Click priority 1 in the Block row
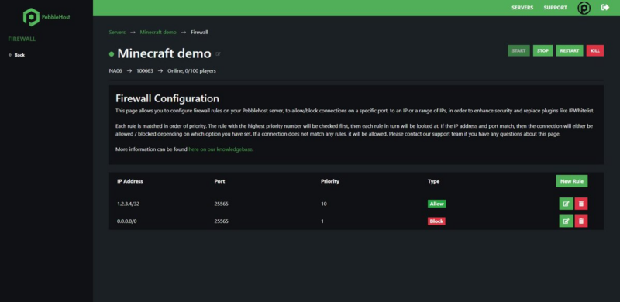 click(322, 221)
